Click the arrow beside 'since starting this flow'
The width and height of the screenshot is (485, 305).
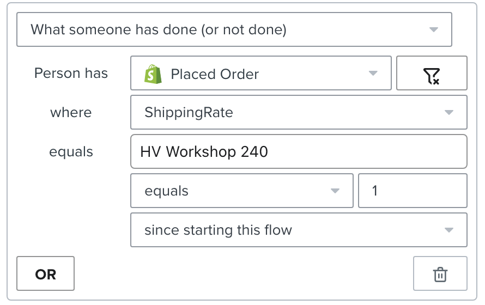coord(449,230)
